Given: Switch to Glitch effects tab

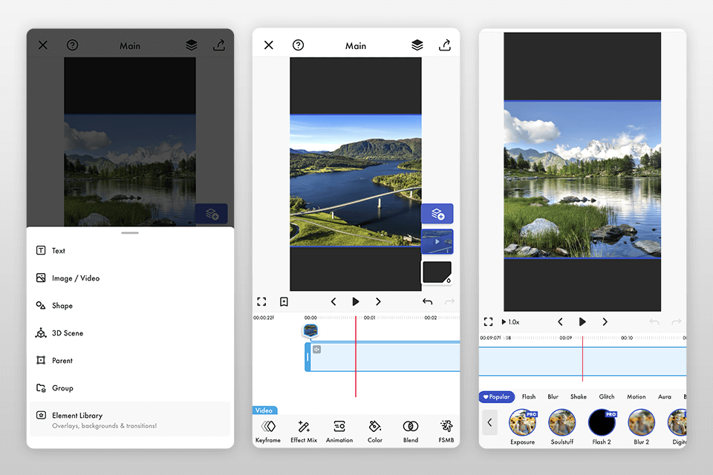Looking at the screenshot, I should click(607, 397).
